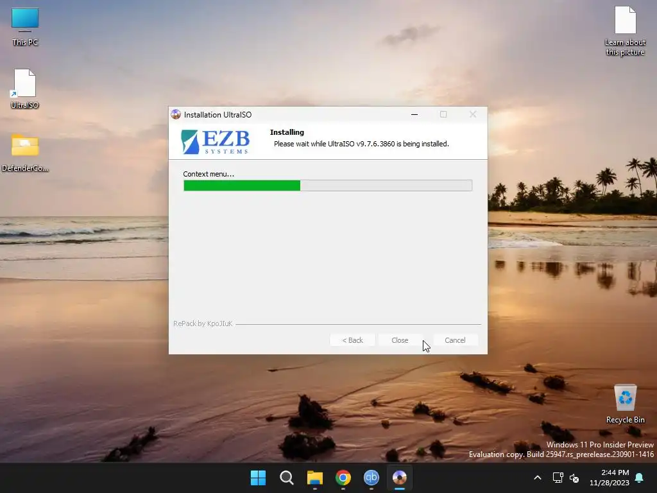Open the DefenderCo... folder on desktop
657x493 pixels.
click(25, 153)
